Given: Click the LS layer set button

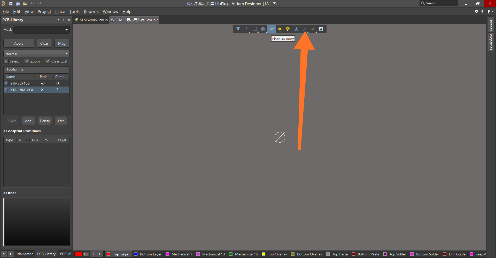Looking at the screenshot, I should (86, 254).
